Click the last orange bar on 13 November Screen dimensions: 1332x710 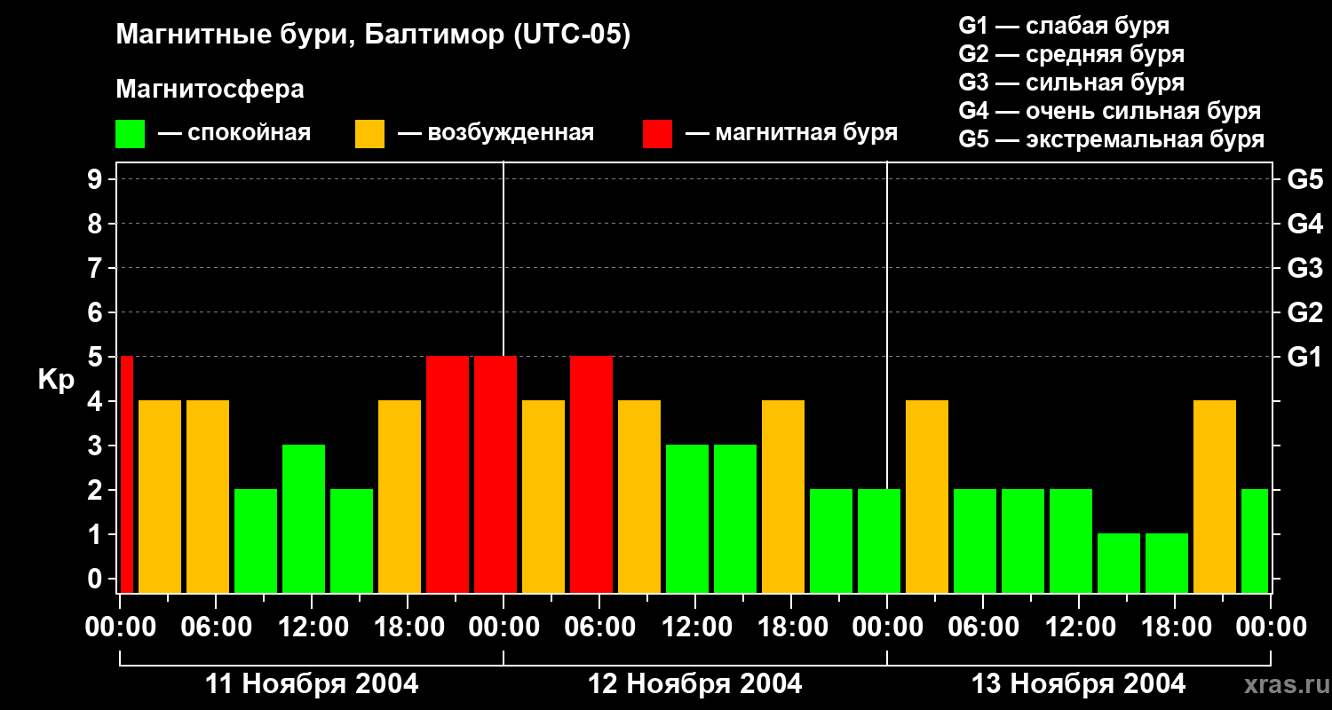coord(1215,496)
